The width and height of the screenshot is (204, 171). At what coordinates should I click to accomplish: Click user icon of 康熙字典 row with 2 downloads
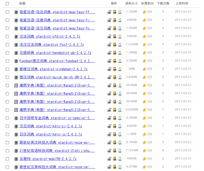coord(120,94)
